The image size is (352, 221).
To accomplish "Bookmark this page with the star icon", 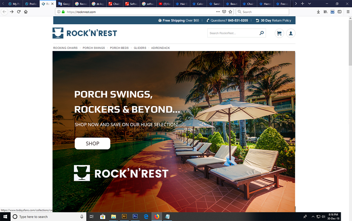I will [x=230, y=12].
